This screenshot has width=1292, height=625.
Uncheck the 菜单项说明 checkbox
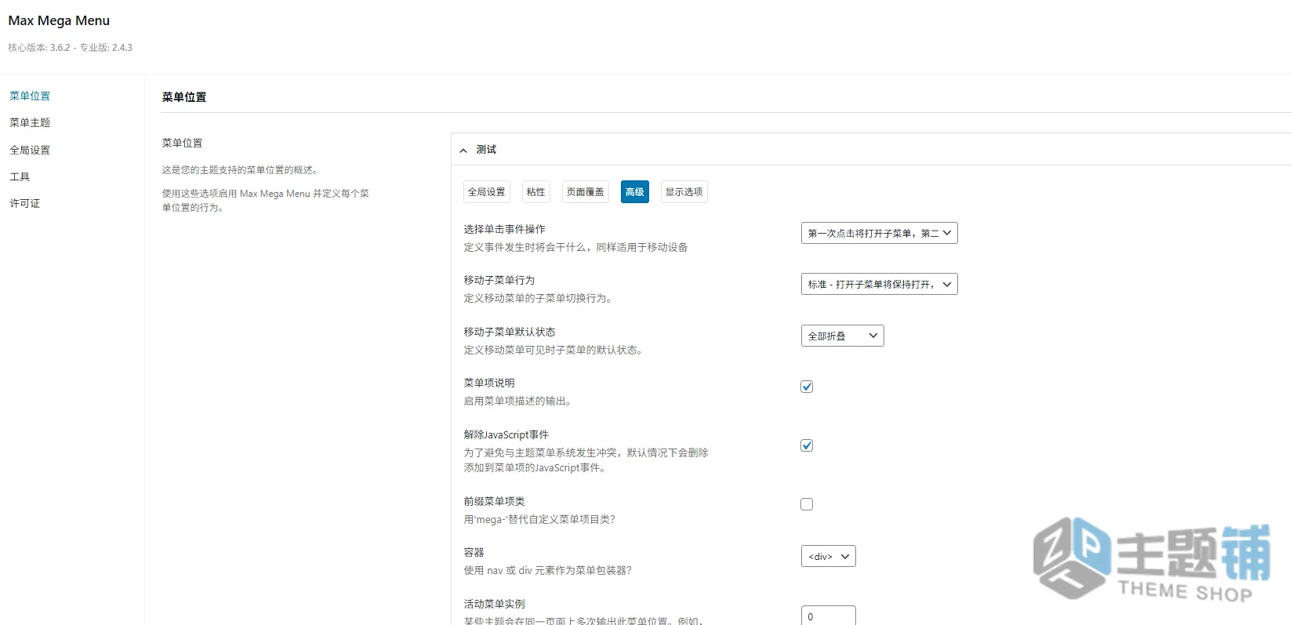[807, 387]
